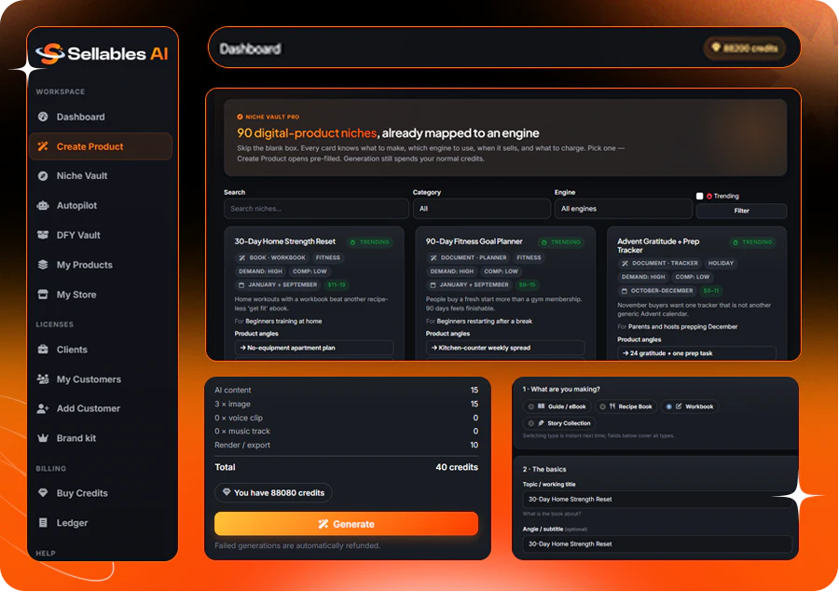Screen dimensions: 839x592
Task: Click TRENDING badge on Advent Gratitude card
Action: [x=751, y=242]
